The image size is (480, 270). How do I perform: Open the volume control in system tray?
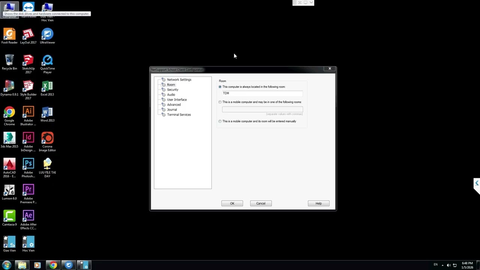tap(449, 265)
